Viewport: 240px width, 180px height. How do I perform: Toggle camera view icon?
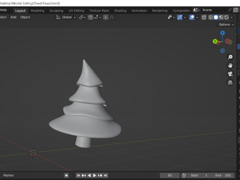tap(230, 74)
